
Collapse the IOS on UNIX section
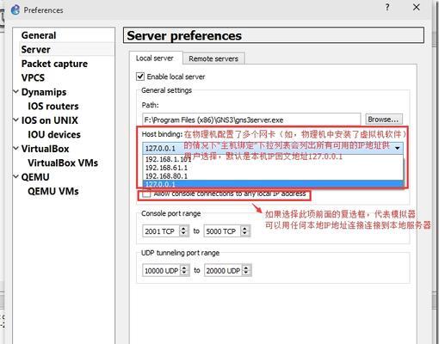click(16, 120)
